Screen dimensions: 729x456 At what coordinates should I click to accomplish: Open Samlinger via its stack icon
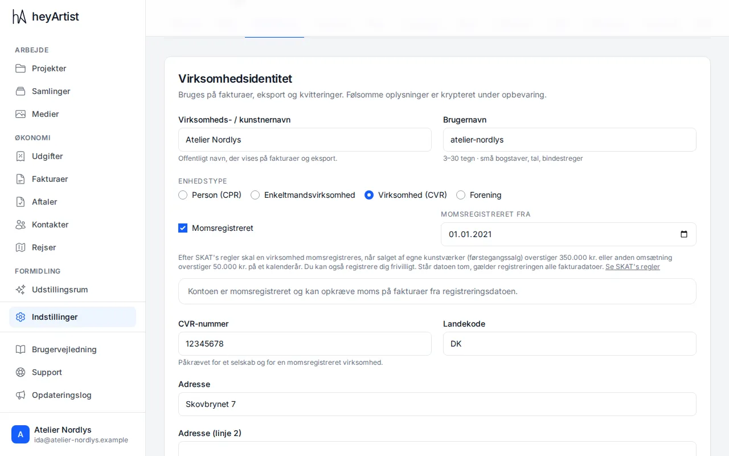pyautogui.click(x=21, y=91)
